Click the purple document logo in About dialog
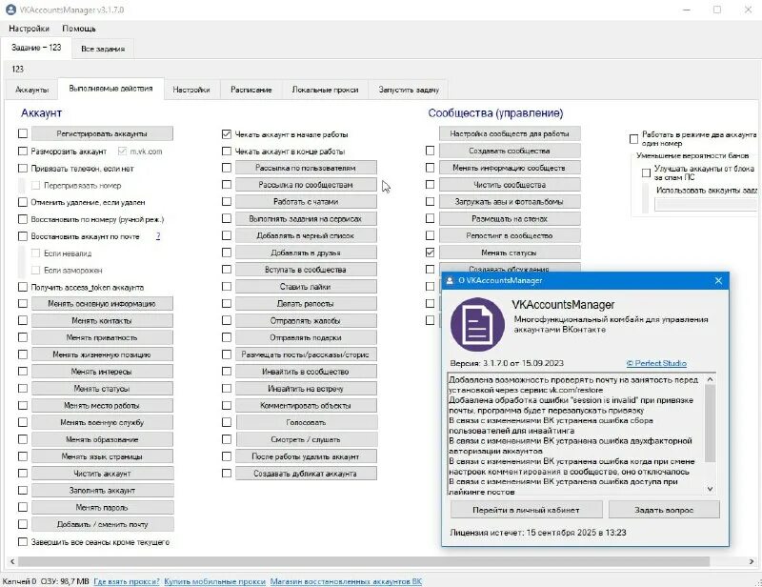The image size is (762, 587). pyautogui.click(x=477, y=324)
